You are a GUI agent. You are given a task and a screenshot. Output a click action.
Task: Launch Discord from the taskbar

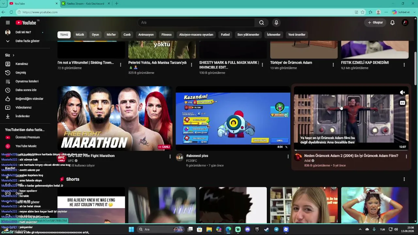[248, 229]
